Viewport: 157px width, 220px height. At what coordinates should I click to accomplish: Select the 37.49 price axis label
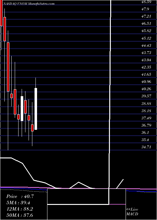[x=146, y=118]
